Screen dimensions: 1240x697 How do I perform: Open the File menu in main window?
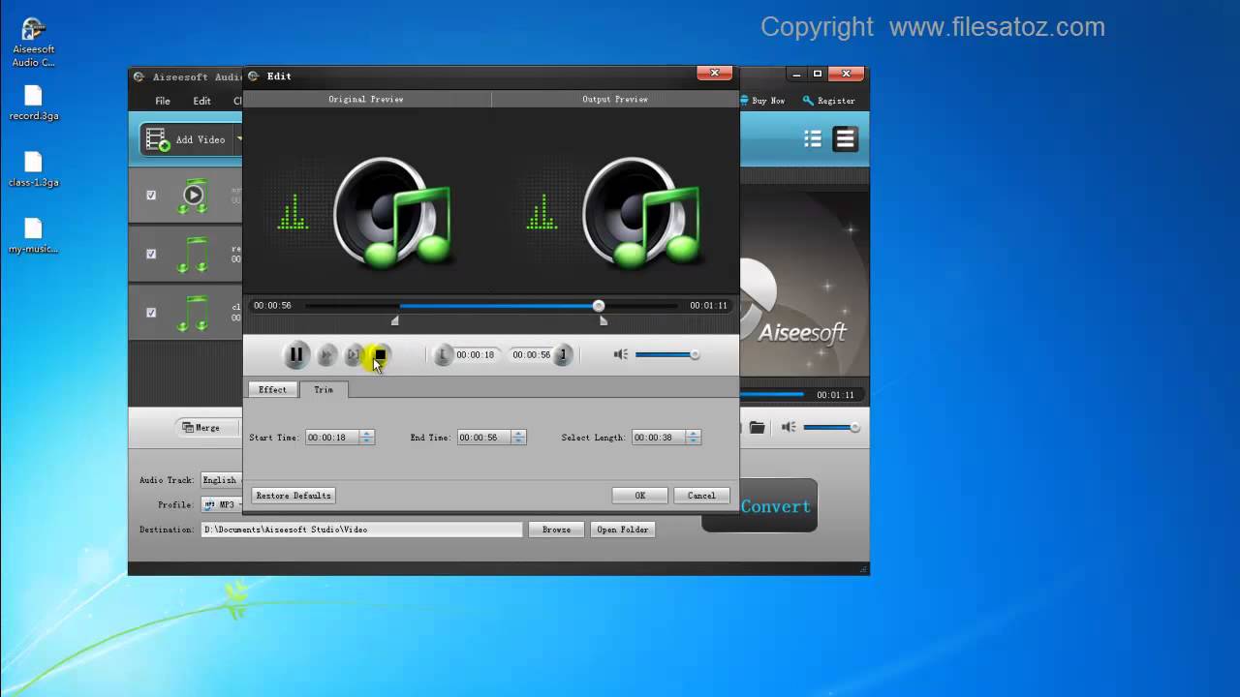163,101
